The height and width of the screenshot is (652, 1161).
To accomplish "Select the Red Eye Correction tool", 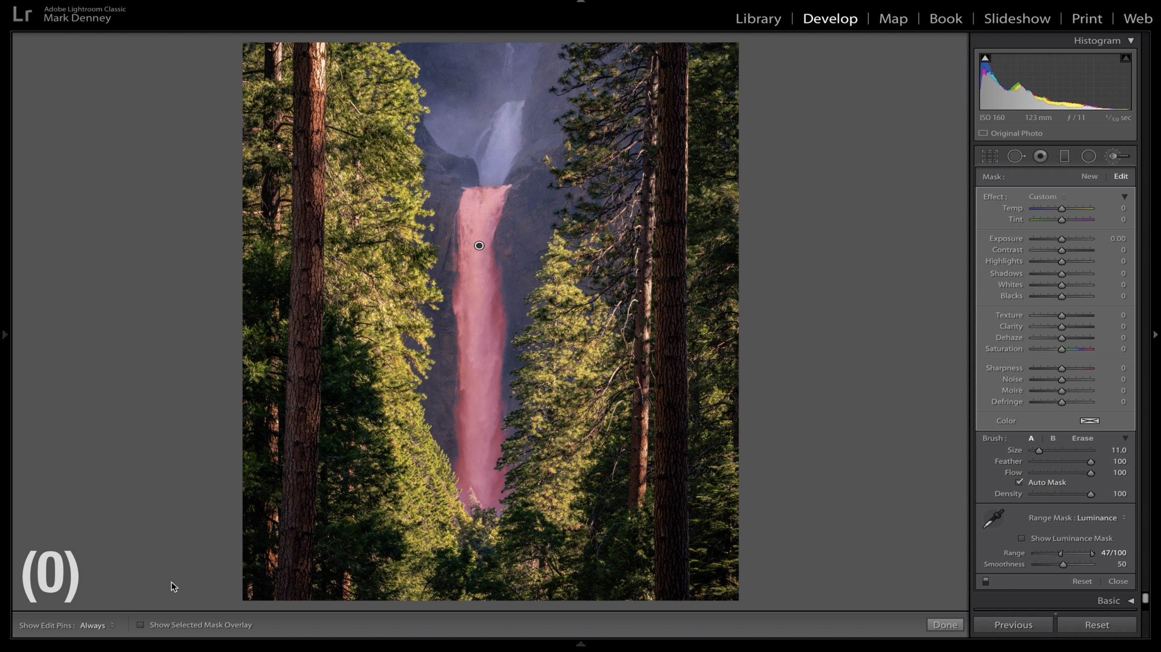I will [1040, 156].
